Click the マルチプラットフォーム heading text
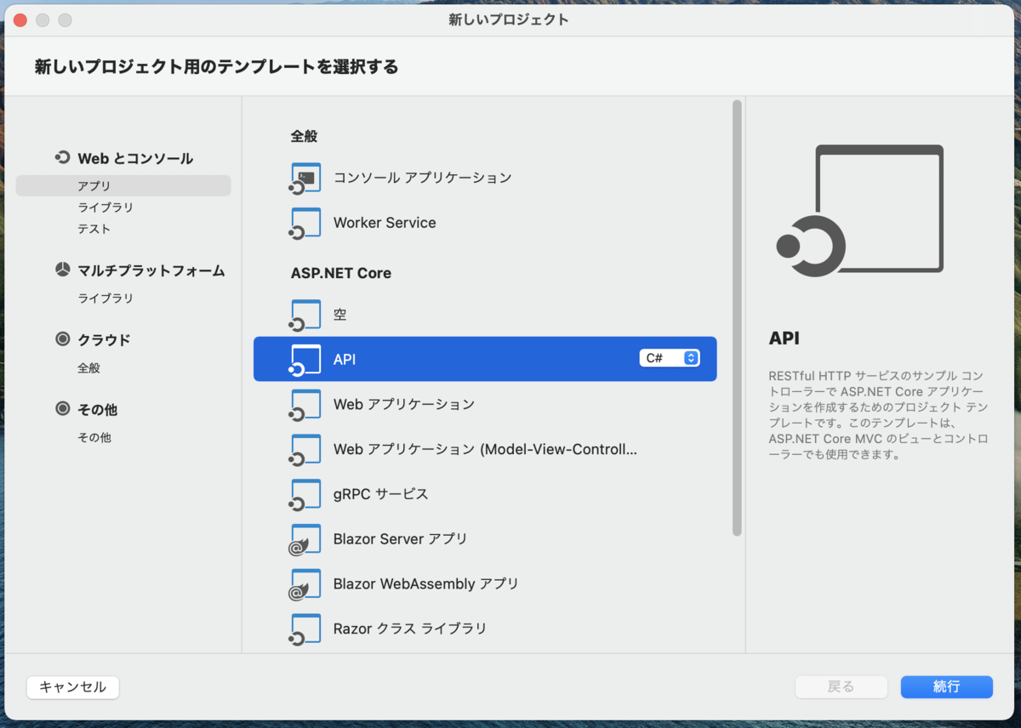 click(x=151, y=270)
